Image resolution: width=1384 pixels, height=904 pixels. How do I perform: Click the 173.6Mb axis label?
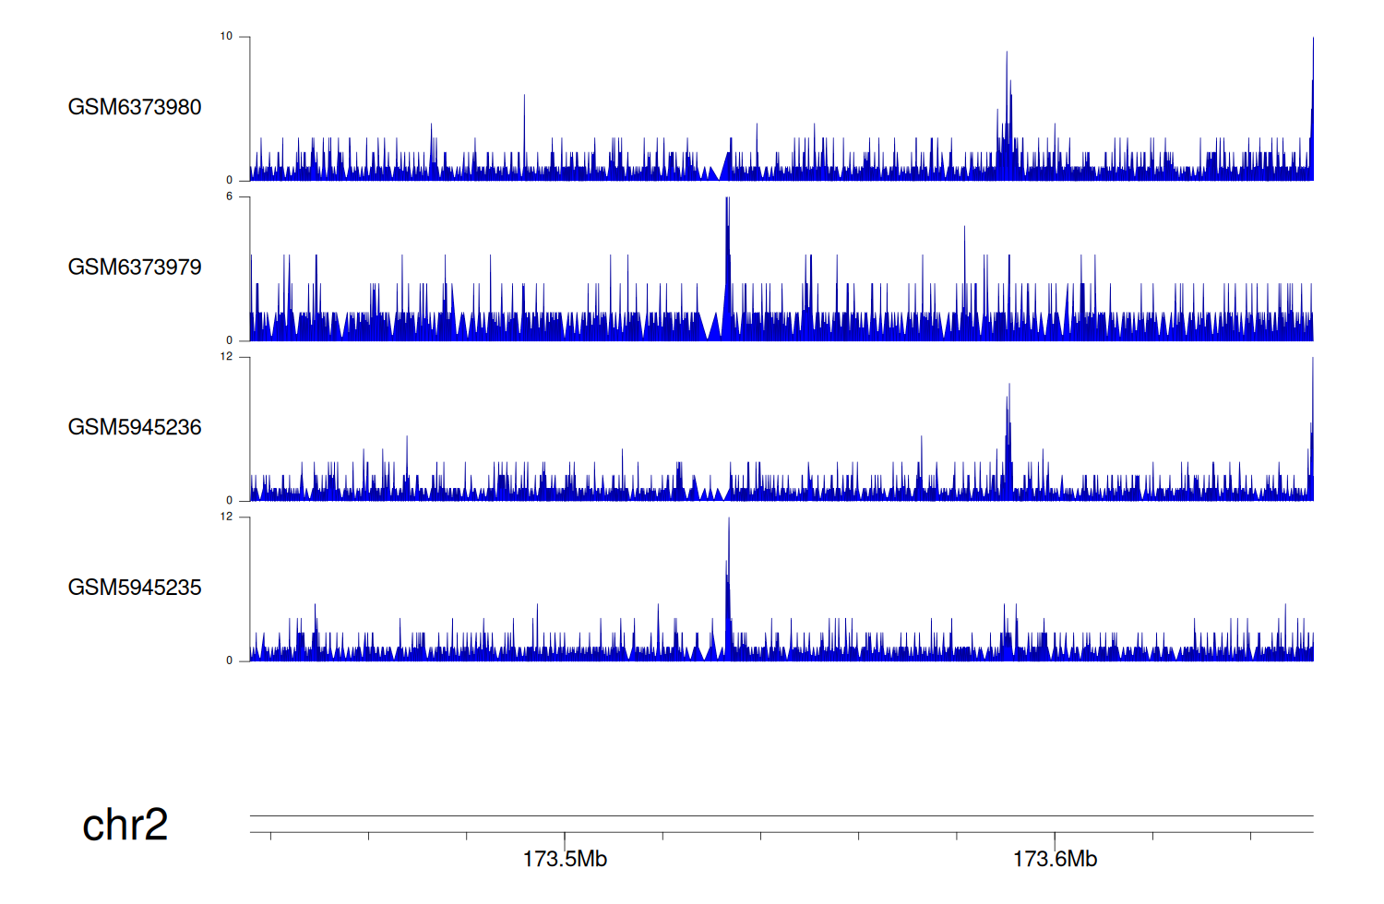click(x=1055, y=860)
